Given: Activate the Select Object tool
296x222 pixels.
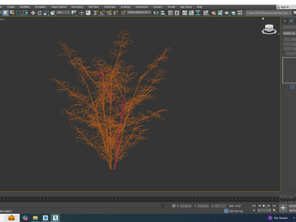Looking at the screenshot, I should [x=6, y=13].
